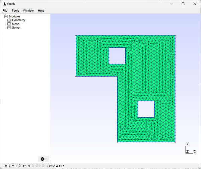Click the gear options icon
The image size is (201, 169).
[43, 159]
